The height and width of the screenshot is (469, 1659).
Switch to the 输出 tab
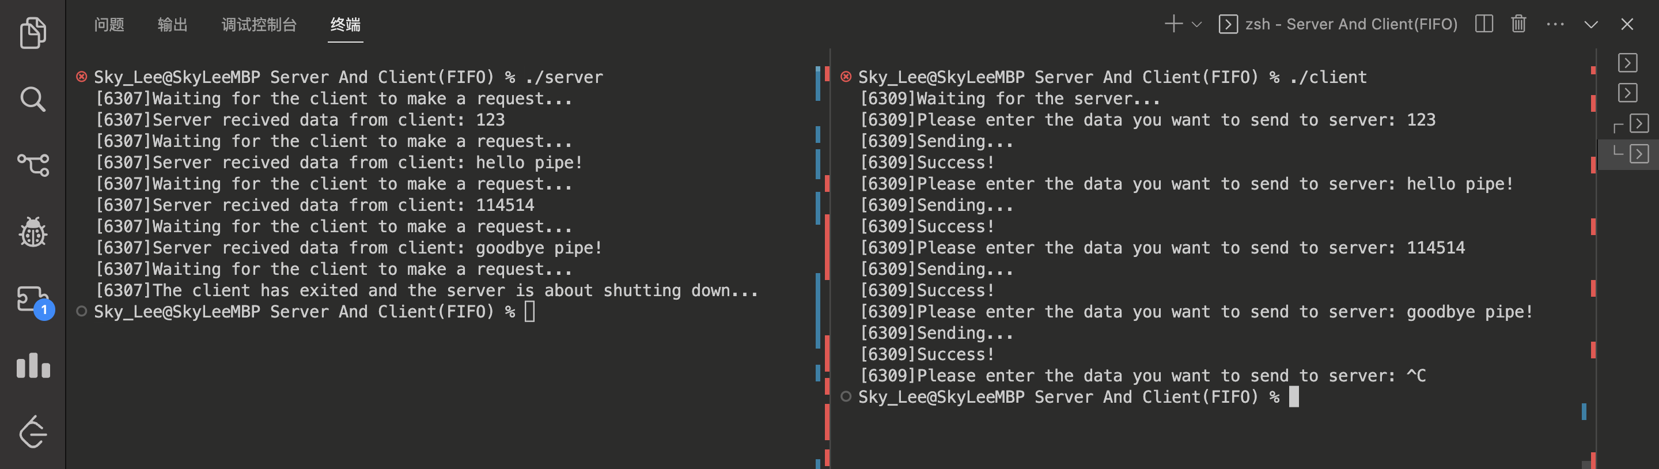coord(172,24)
